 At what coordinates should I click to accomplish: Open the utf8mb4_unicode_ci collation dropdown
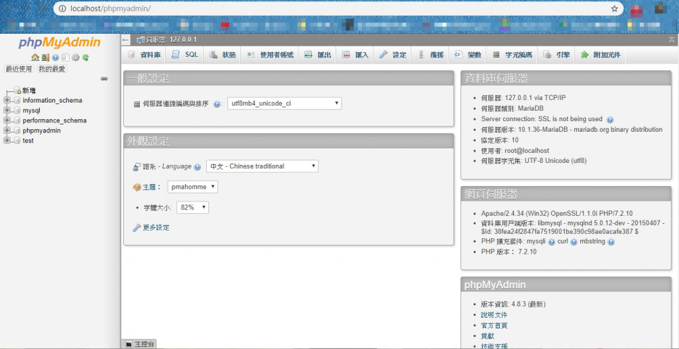pyautogui.click(x=284, y=103)
